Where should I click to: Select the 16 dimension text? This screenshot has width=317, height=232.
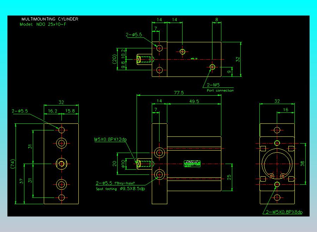click(x=286, y=110)
